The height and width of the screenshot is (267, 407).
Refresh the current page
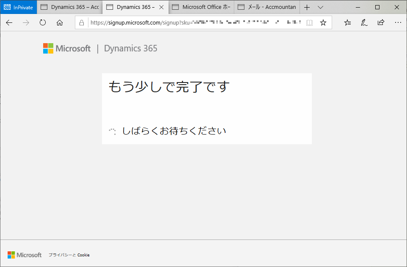point(43,22)
